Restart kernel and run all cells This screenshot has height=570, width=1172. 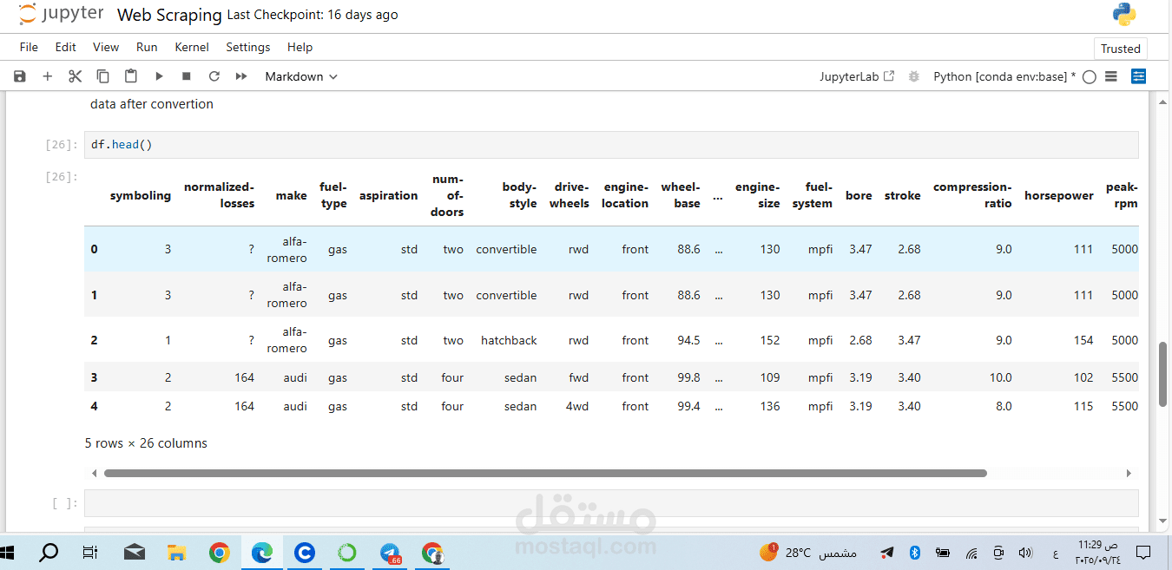point(241,76)
